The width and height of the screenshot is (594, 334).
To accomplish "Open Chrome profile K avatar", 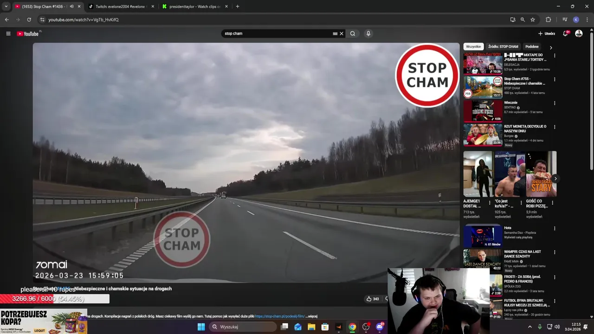I will tap(576, 19).
